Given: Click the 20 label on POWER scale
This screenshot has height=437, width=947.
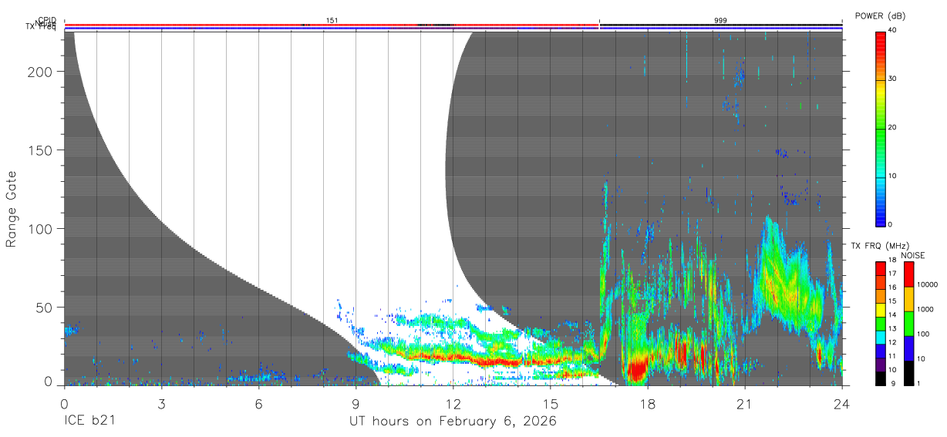Looking at the screenshot, I should (892, 128).
